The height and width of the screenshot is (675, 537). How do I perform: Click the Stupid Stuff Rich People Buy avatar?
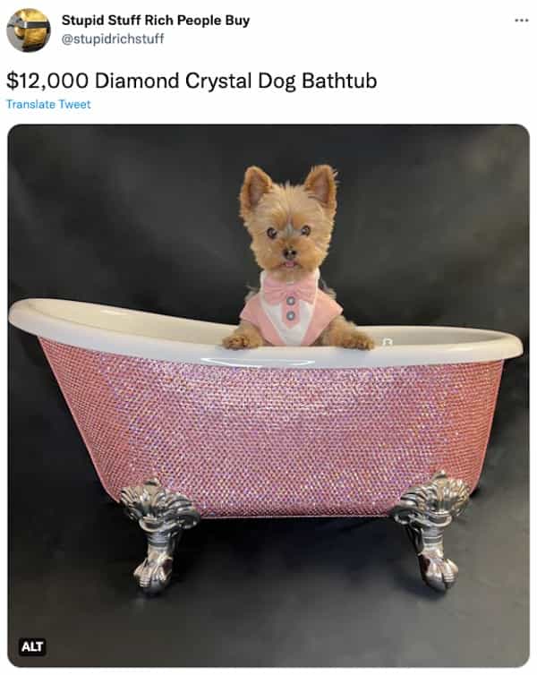(29, 30)
